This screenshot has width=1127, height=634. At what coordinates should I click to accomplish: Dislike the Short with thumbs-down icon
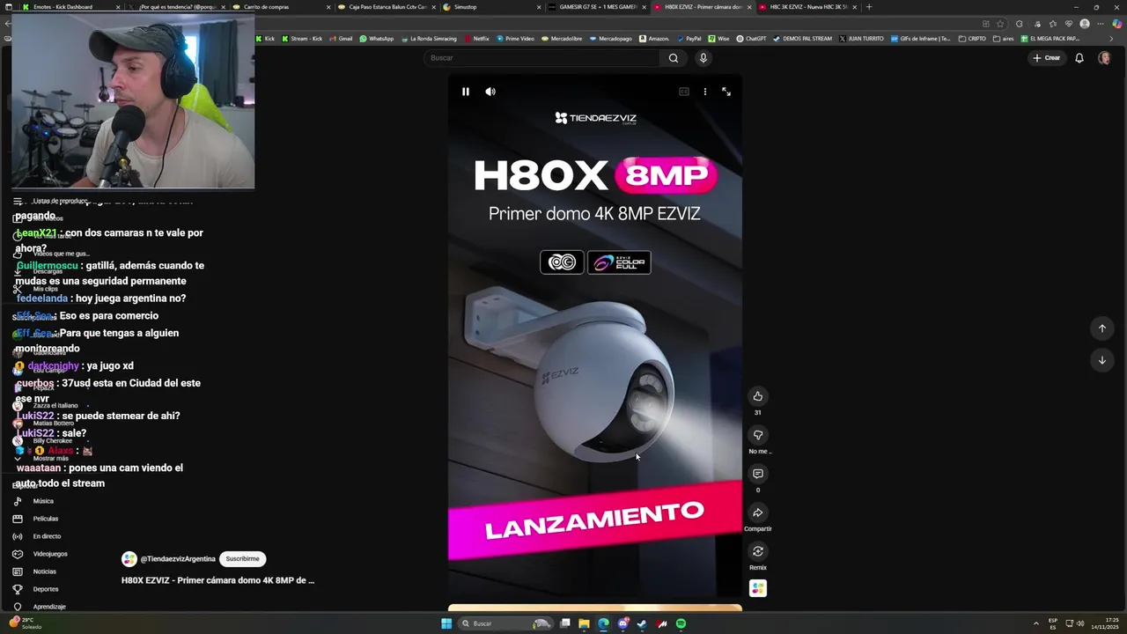(x=757, y=435)
